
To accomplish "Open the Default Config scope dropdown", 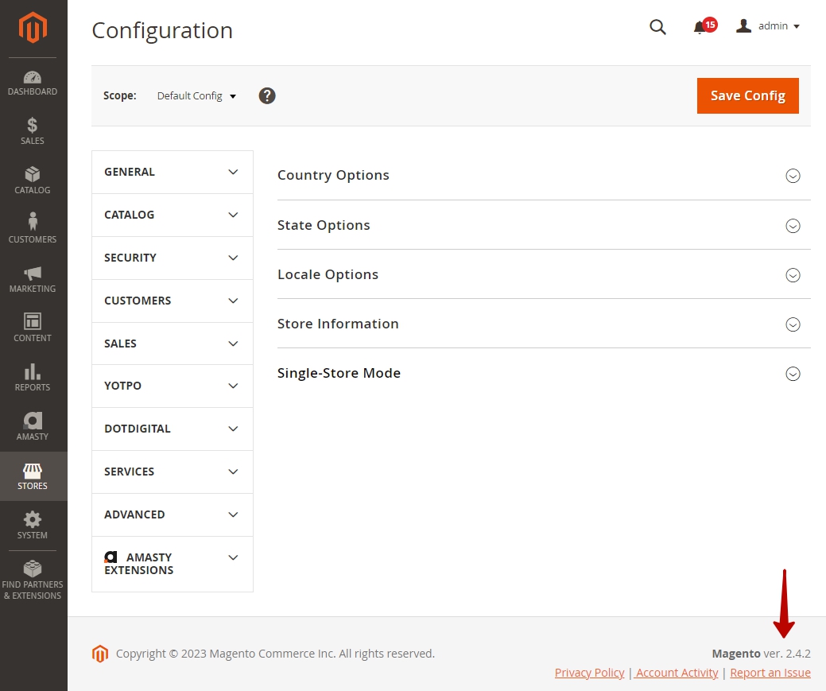I will click(x=196, y=96).
